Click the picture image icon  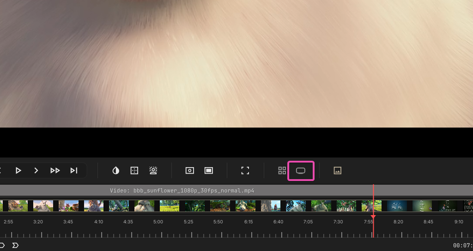tap(338, 170)
